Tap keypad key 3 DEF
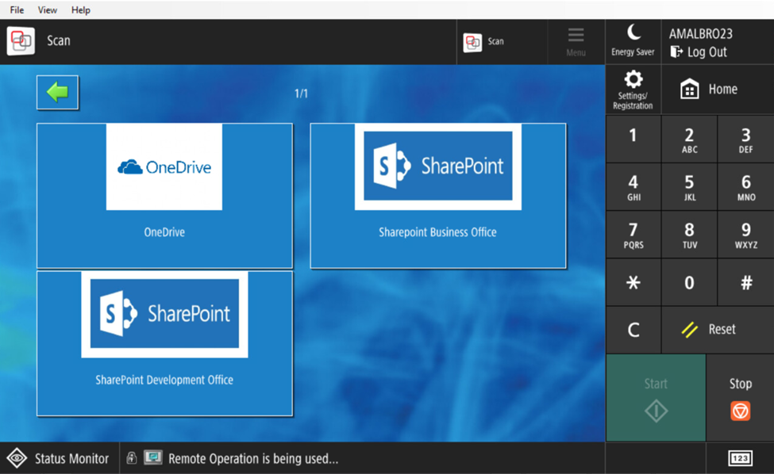This screenshot has width=774, height=474. coord(746,140)
